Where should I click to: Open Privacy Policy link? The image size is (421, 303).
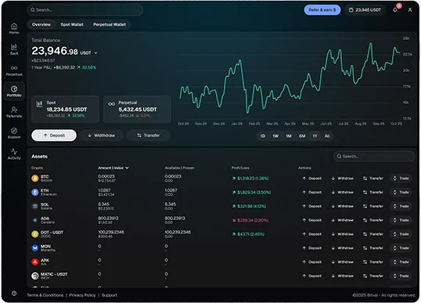coord(82,295)
